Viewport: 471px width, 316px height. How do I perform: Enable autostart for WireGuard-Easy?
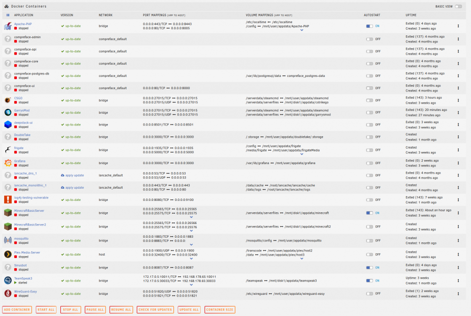point(369,294)
